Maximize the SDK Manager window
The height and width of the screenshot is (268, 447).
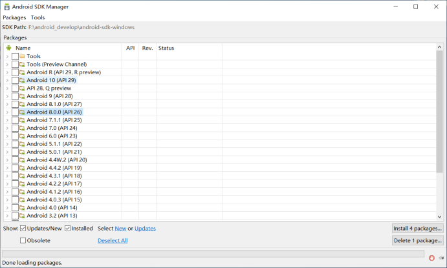[416, 6]
